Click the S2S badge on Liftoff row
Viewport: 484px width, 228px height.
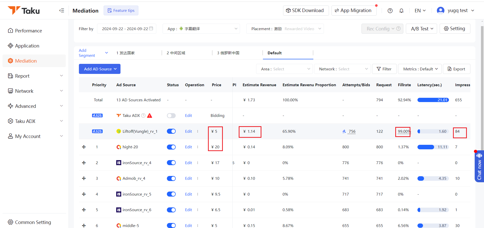coord(97,131)
